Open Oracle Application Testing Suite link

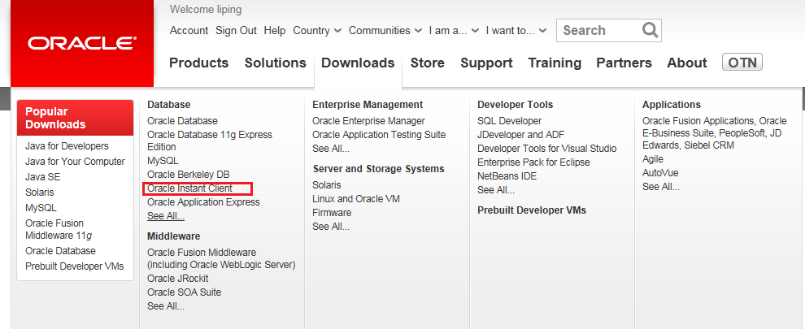pos(379,135)
